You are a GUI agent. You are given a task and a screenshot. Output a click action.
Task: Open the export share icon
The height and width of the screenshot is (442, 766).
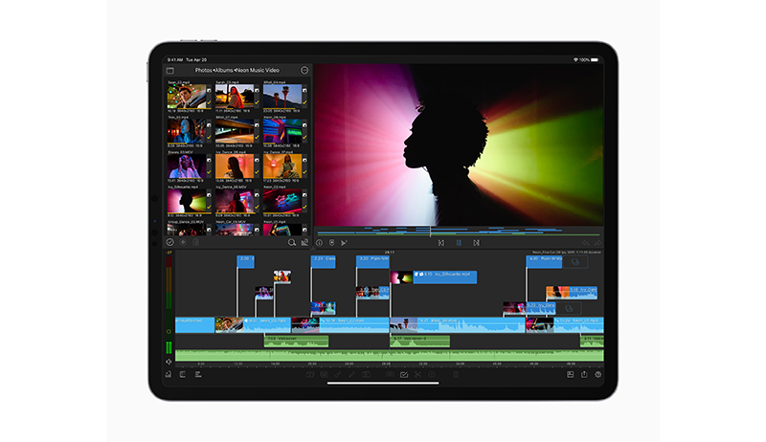point(584,375)
